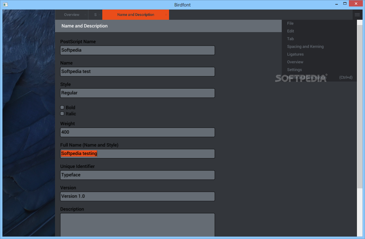Select Name and Description (Ctrl+d) menu entry
Viewport: 365px width, 239px height.
coord(319,78)
